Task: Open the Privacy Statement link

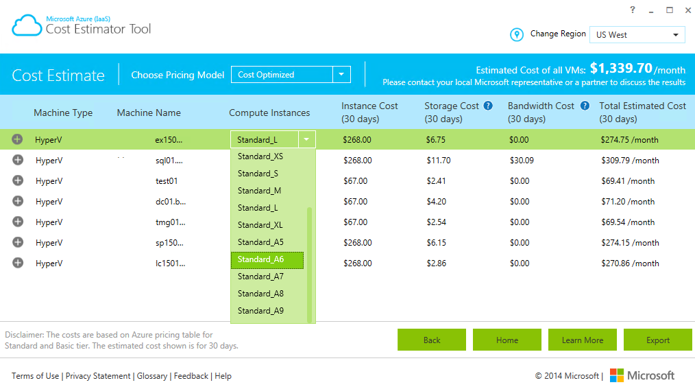Action: tap(98, 376)
